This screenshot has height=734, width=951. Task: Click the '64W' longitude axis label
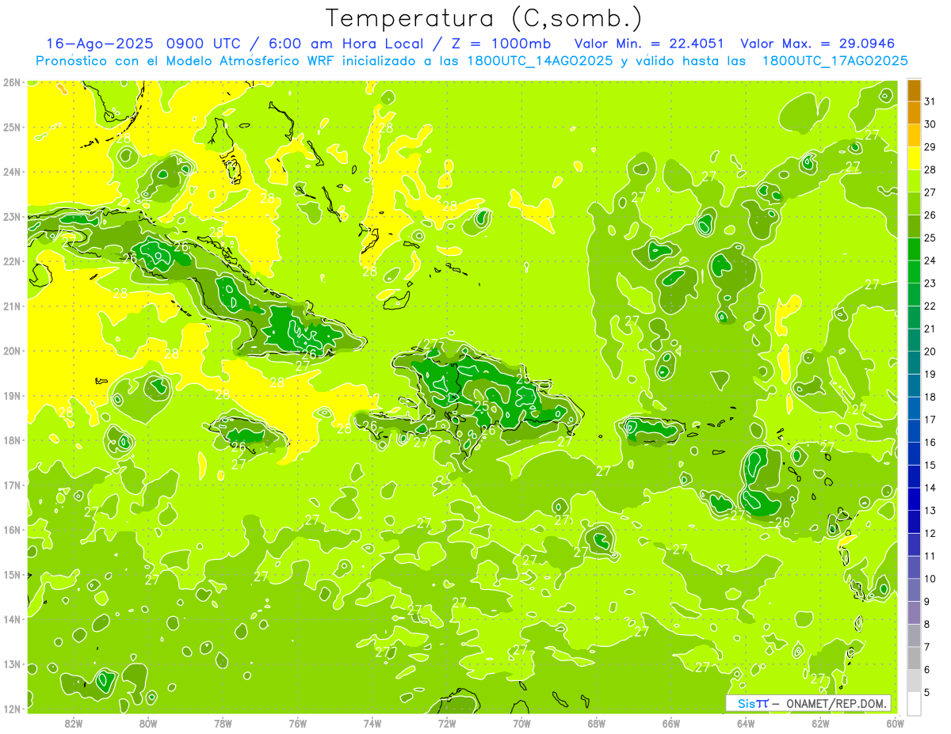click(x=746, y=724)
